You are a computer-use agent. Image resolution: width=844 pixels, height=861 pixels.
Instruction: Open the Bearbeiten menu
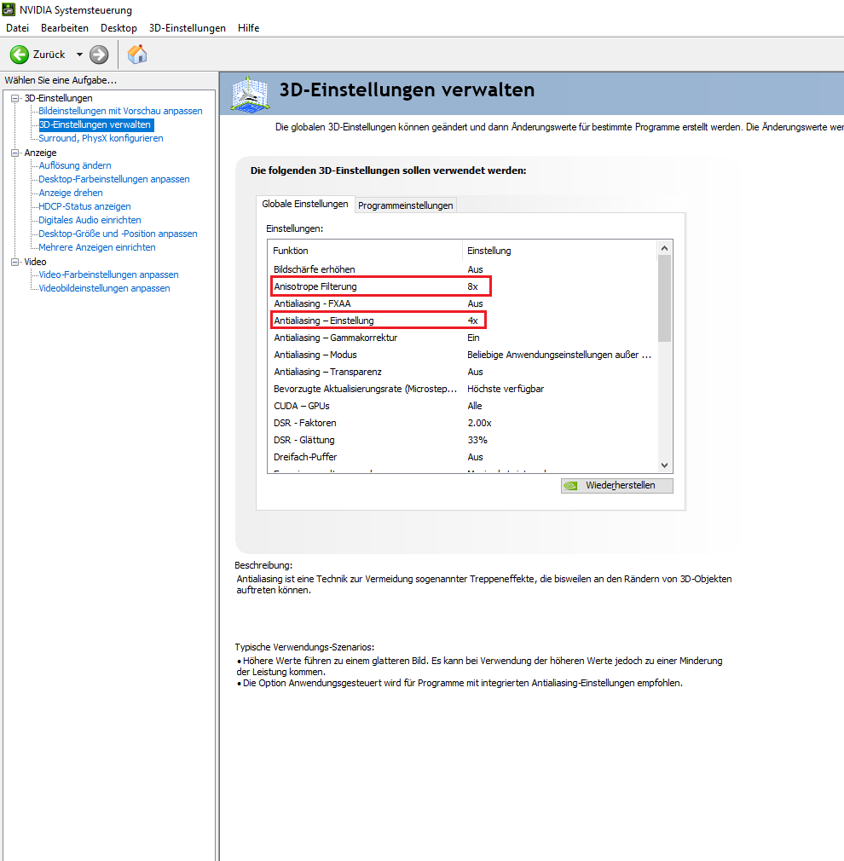pos(65,28)
